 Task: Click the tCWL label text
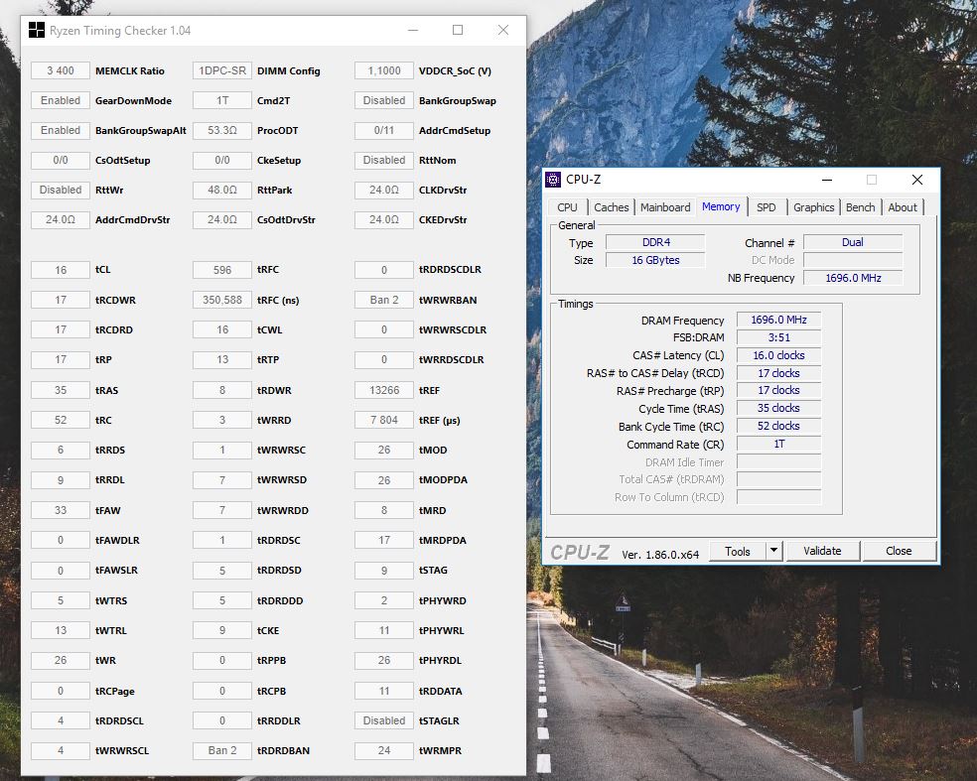270,329
